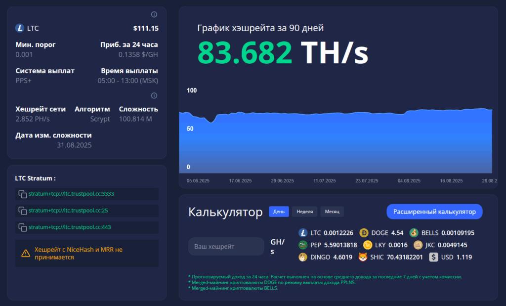Click the 05:00 - 13:00 (MSK) payout time

click(128, 81)
